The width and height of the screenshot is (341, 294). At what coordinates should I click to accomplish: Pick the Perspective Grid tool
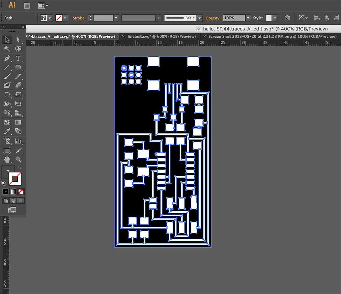tap(18, 112)
